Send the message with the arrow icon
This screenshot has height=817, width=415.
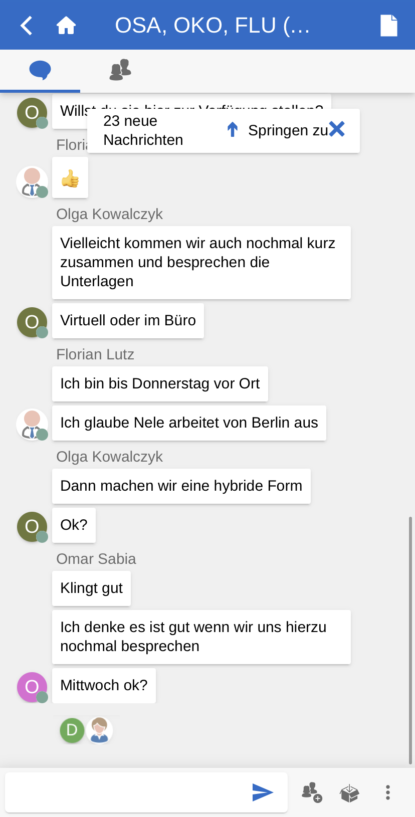263,792
